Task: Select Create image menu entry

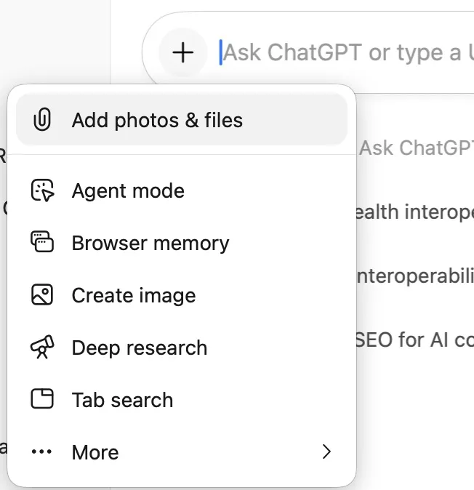Action: pos(182,295)
